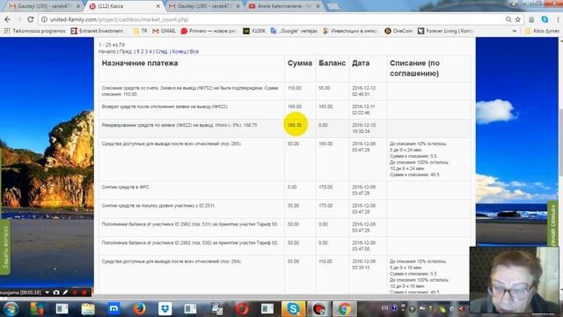Switch to the (112) Касса tab
563x317 pixels.
point(124,6)
